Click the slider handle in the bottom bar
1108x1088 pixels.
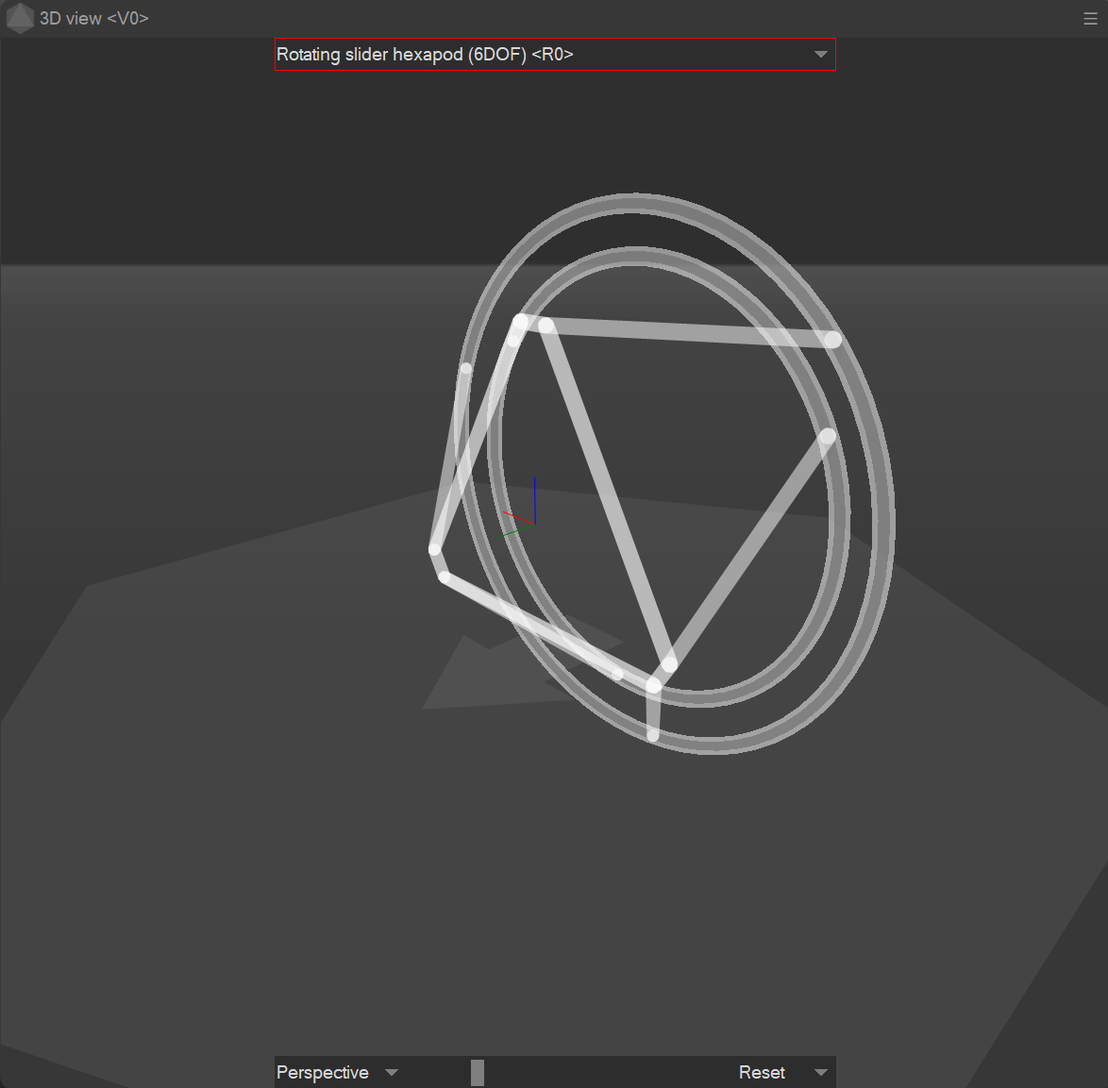point(478,1072)
